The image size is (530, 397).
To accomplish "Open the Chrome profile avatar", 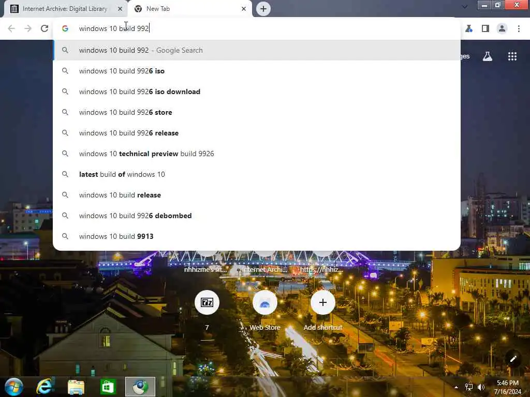I will coord(502,29).
